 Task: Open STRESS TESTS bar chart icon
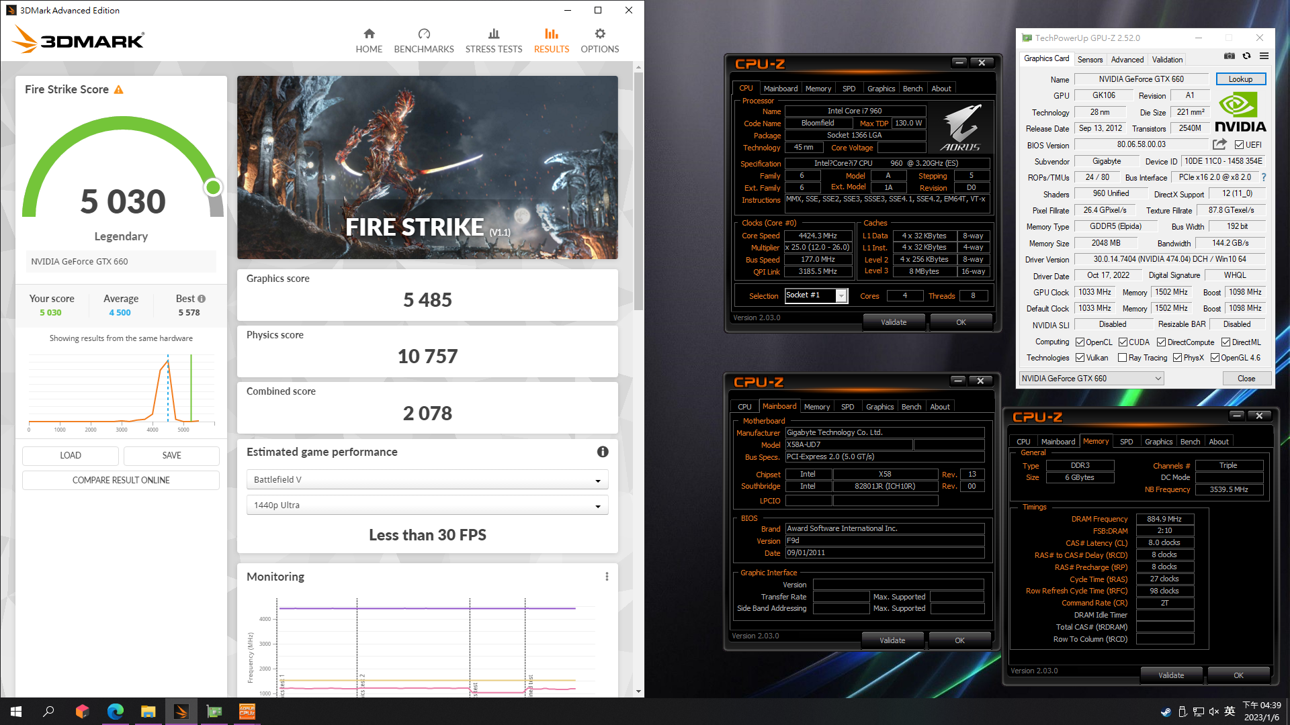coord(494,34)
